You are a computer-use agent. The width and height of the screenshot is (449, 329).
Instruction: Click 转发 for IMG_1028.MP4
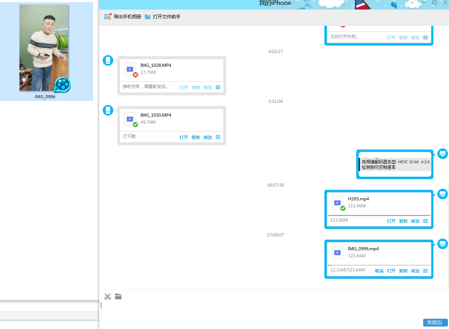(x=208, y=88)
